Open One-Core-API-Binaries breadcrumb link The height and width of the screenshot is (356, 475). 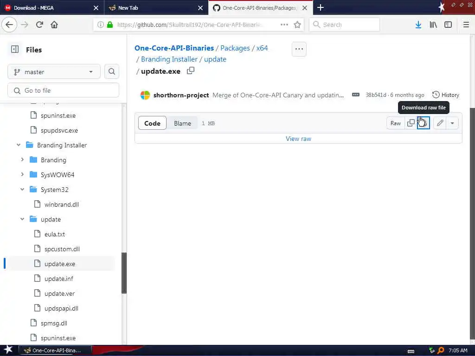coord(174,48)
